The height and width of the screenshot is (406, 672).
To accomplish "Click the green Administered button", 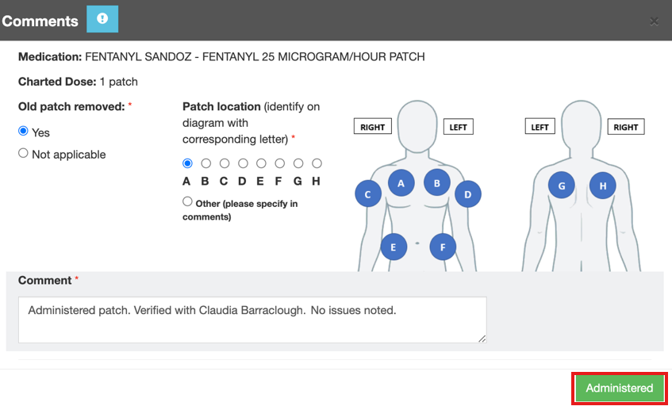I will [x=619, y=388].
